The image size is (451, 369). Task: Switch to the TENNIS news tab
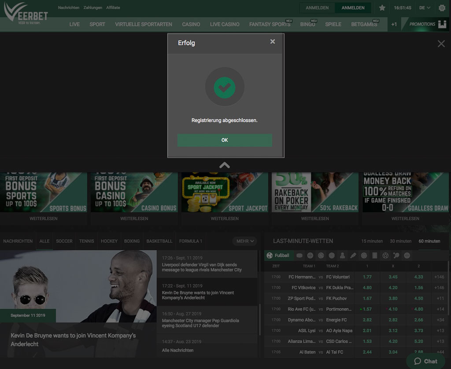[87, 241]
